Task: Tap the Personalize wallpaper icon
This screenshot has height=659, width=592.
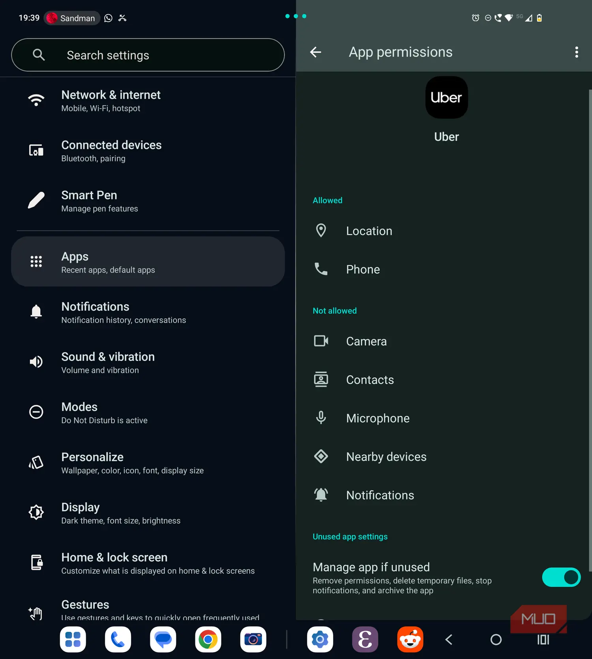Action: (x=36, y=462)
